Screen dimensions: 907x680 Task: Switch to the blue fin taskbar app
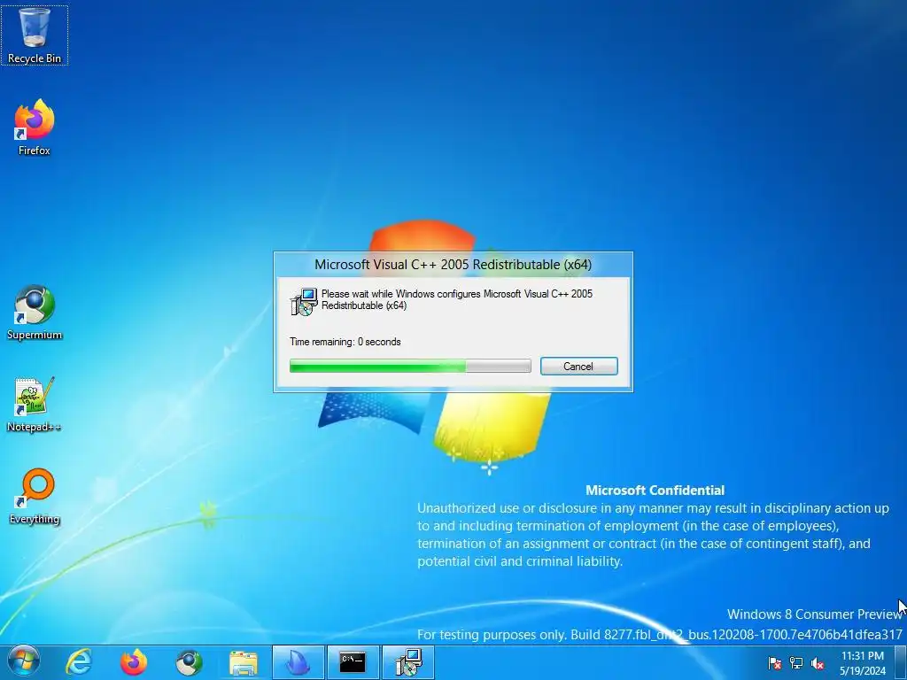point(298,662)
